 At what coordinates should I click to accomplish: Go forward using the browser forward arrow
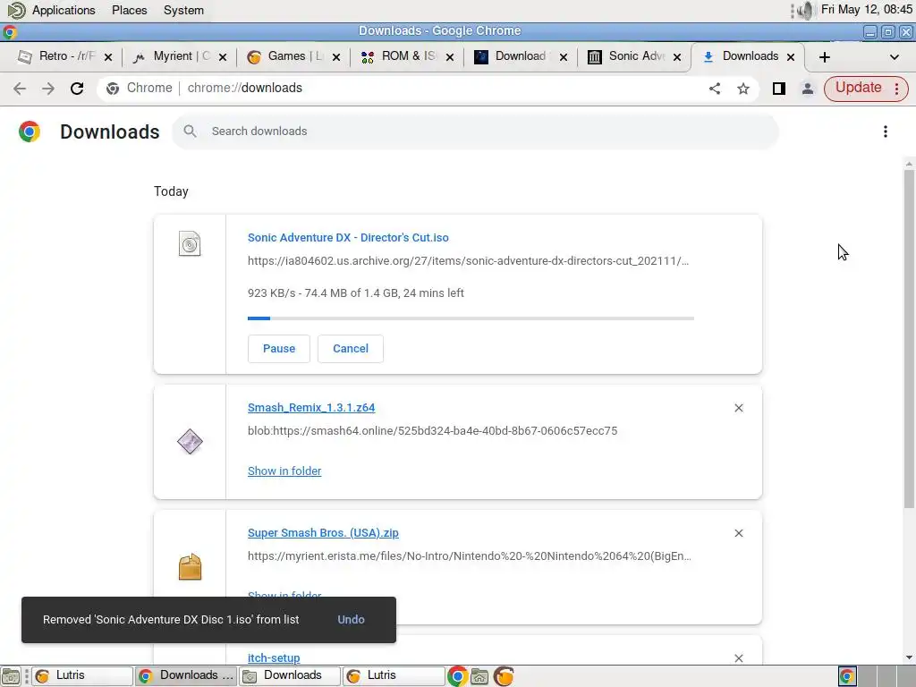(48, 89)
